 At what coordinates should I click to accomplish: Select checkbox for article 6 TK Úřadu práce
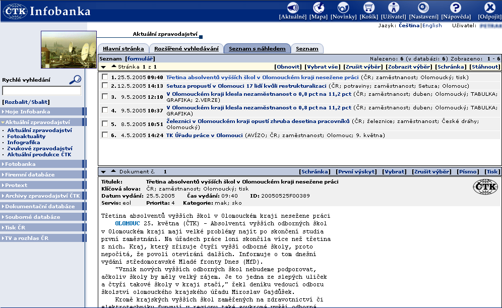point(104,135)
